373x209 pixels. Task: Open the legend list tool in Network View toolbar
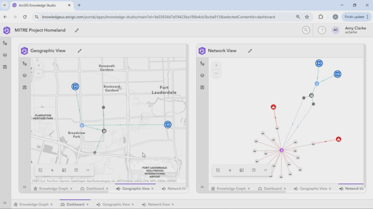pos(218,170)
